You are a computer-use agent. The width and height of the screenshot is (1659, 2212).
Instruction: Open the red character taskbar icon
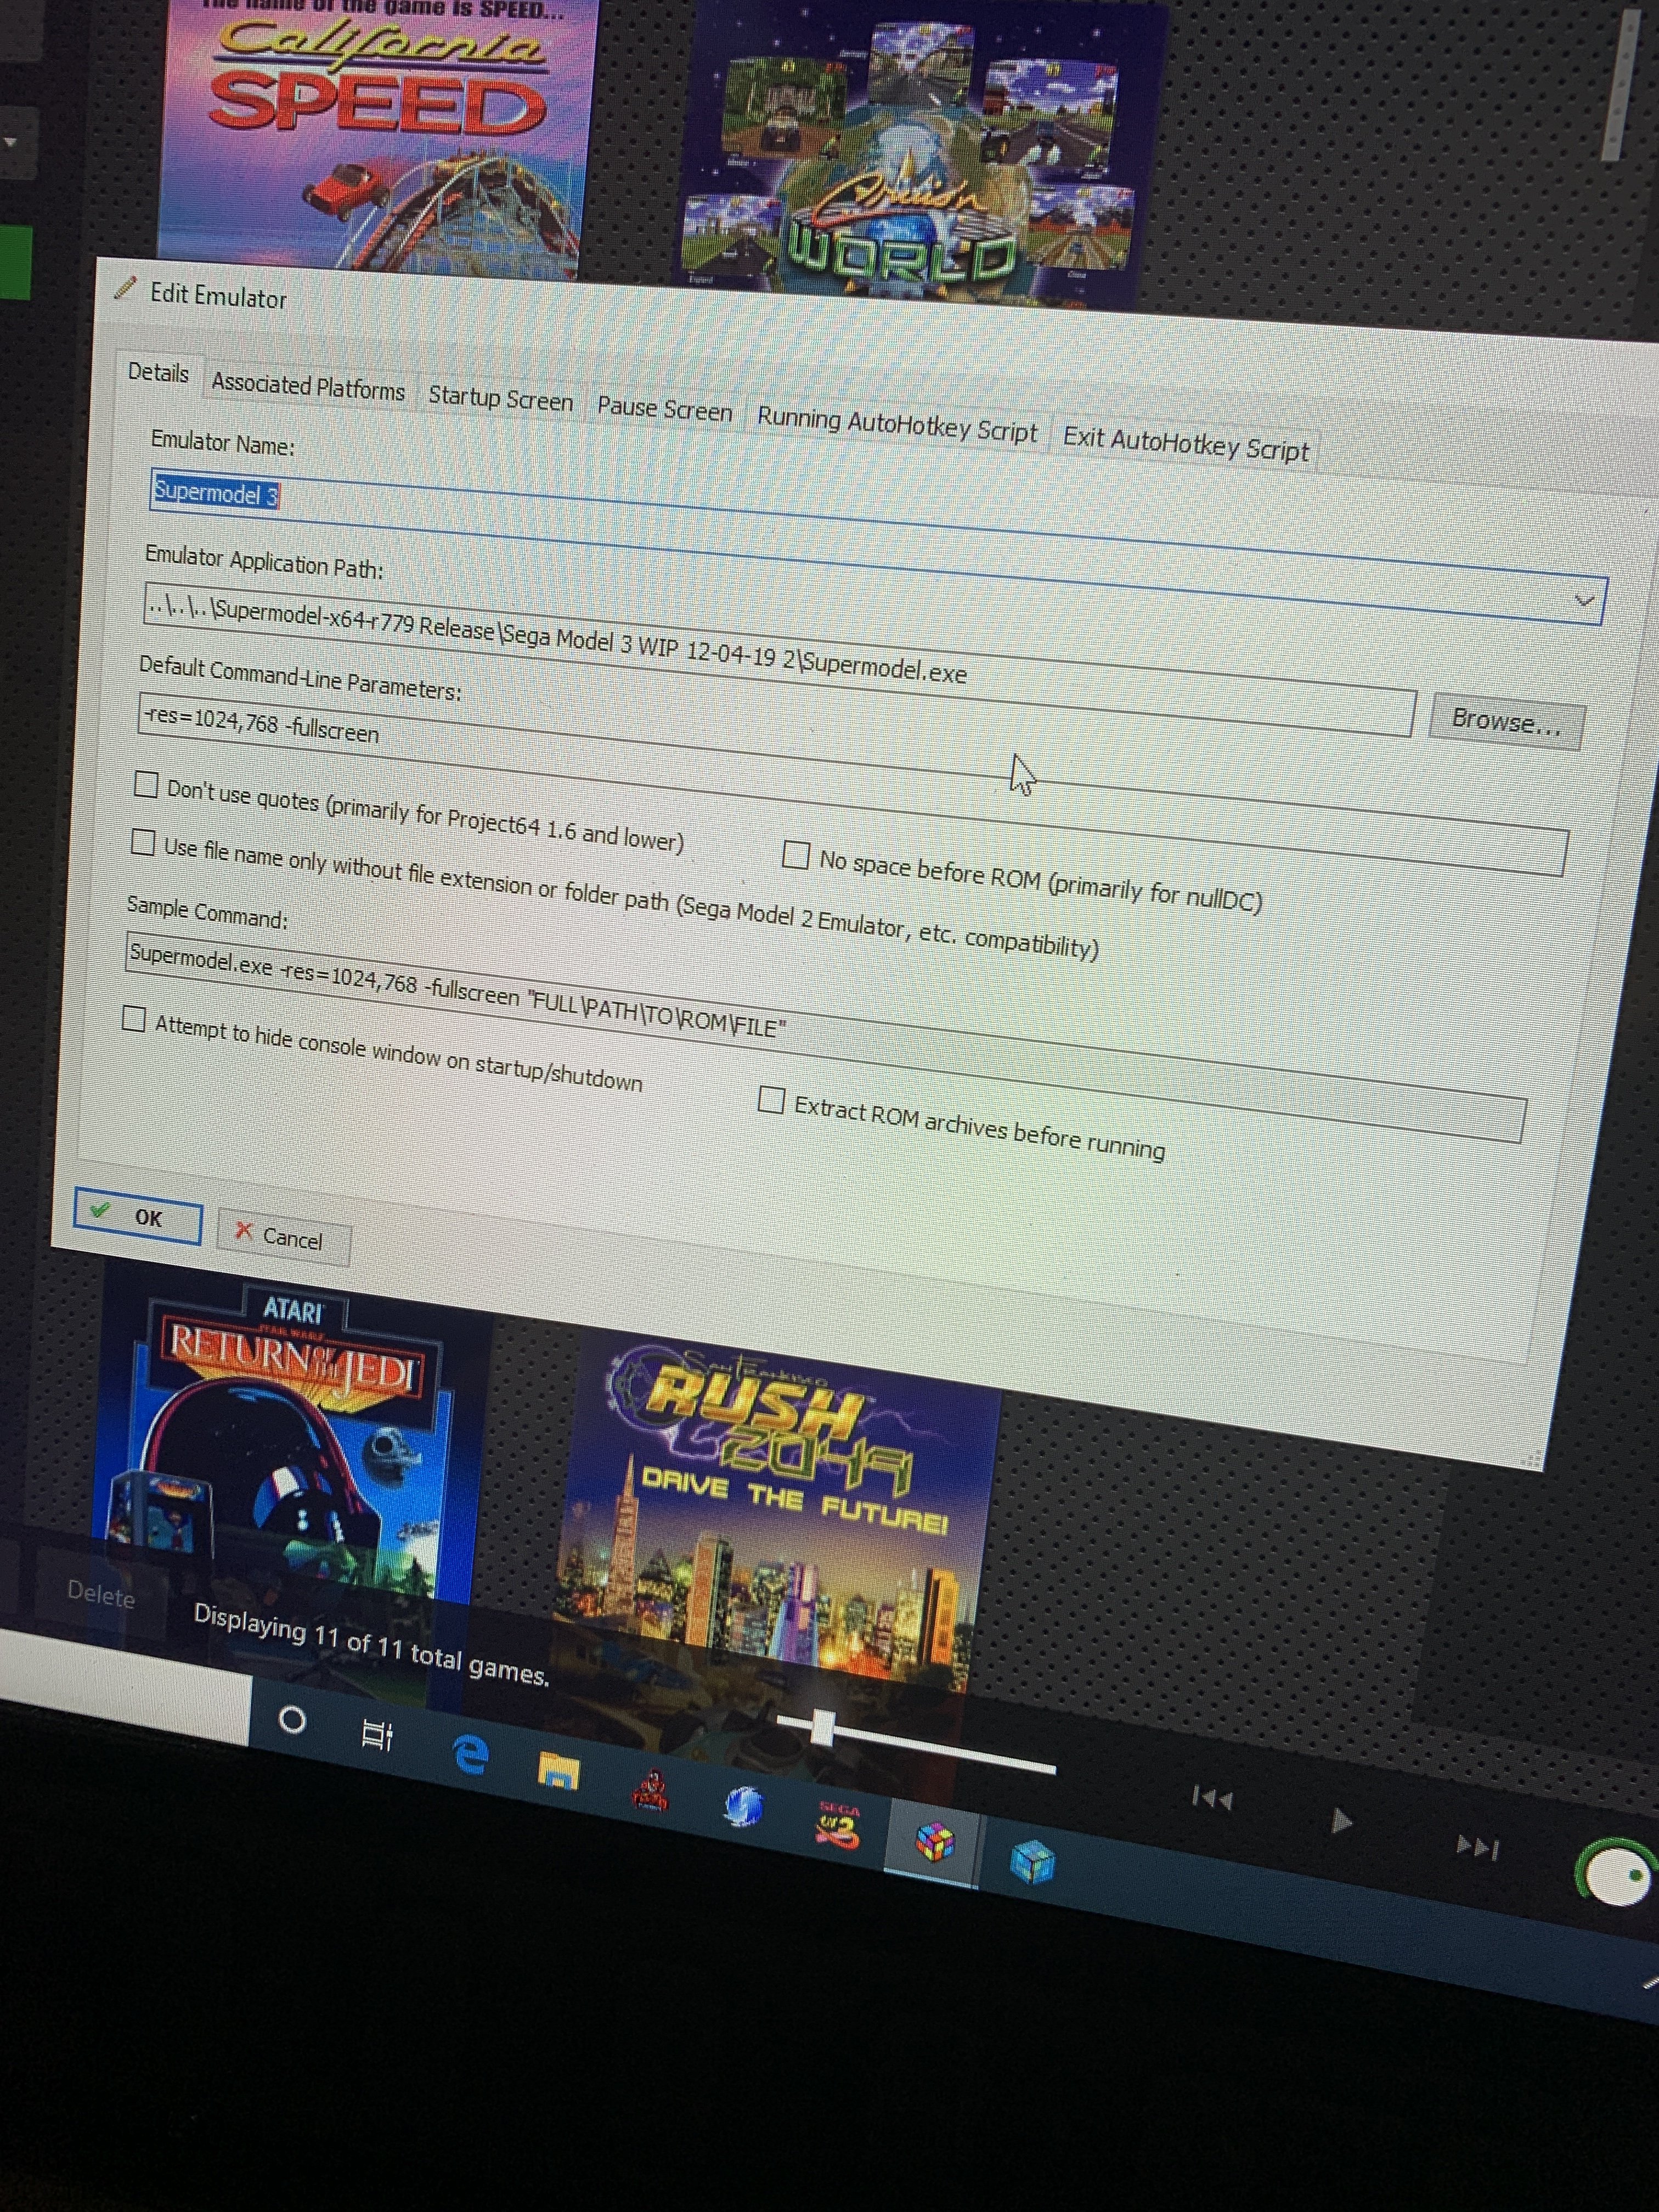(650, 1790)
